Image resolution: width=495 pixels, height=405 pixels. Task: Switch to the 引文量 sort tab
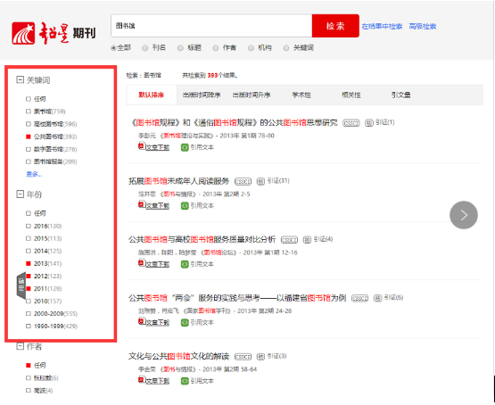click(x=400, y=95)
